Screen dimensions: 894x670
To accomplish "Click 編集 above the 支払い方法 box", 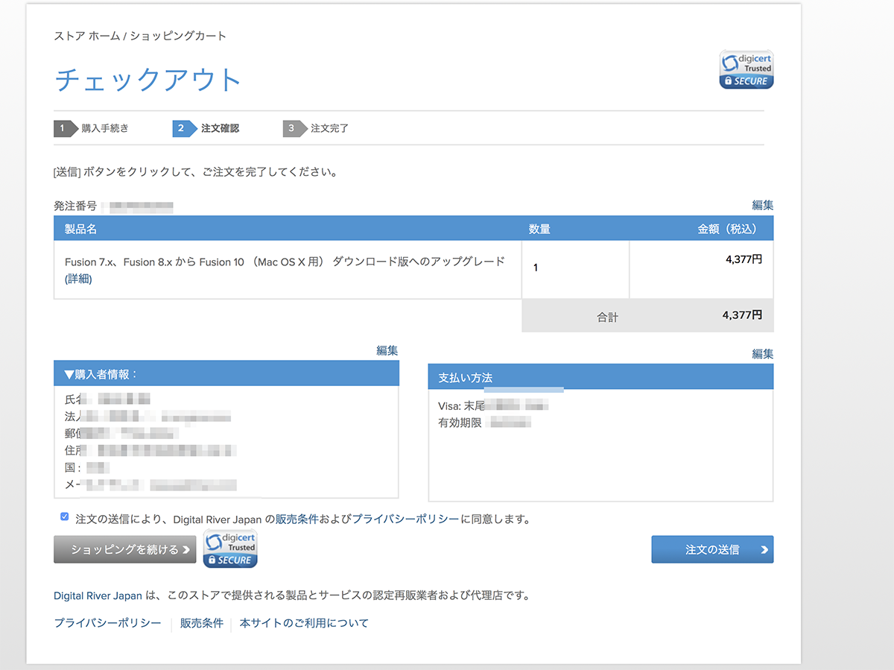I will [763, 354].
